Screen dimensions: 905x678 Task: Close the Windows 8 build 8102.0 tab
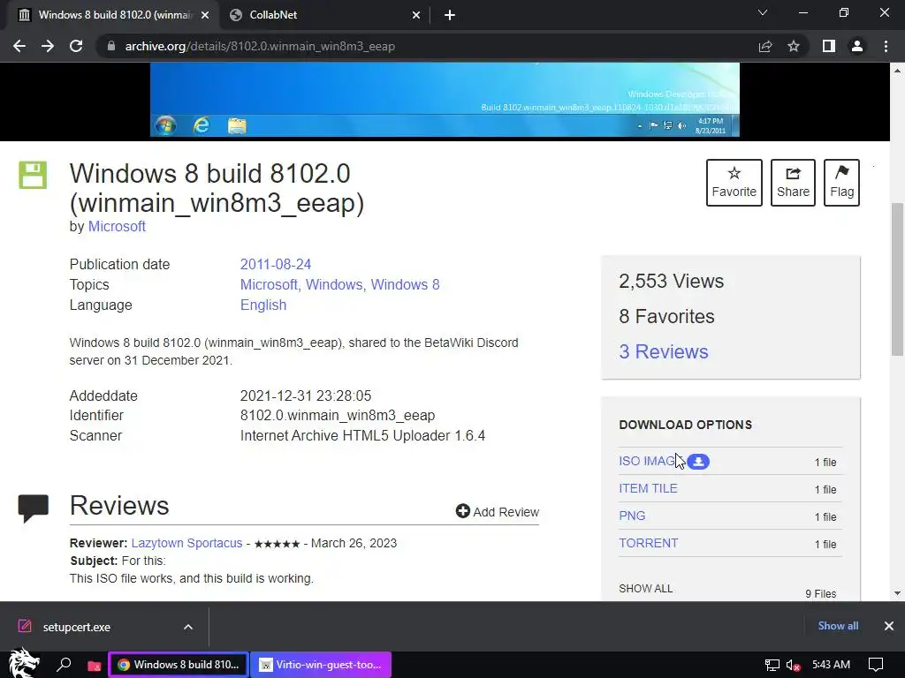[205, 15]
